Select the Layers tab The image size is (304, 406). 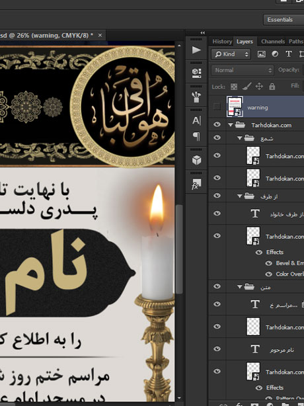pyautogui.click(x=245, y=42)
